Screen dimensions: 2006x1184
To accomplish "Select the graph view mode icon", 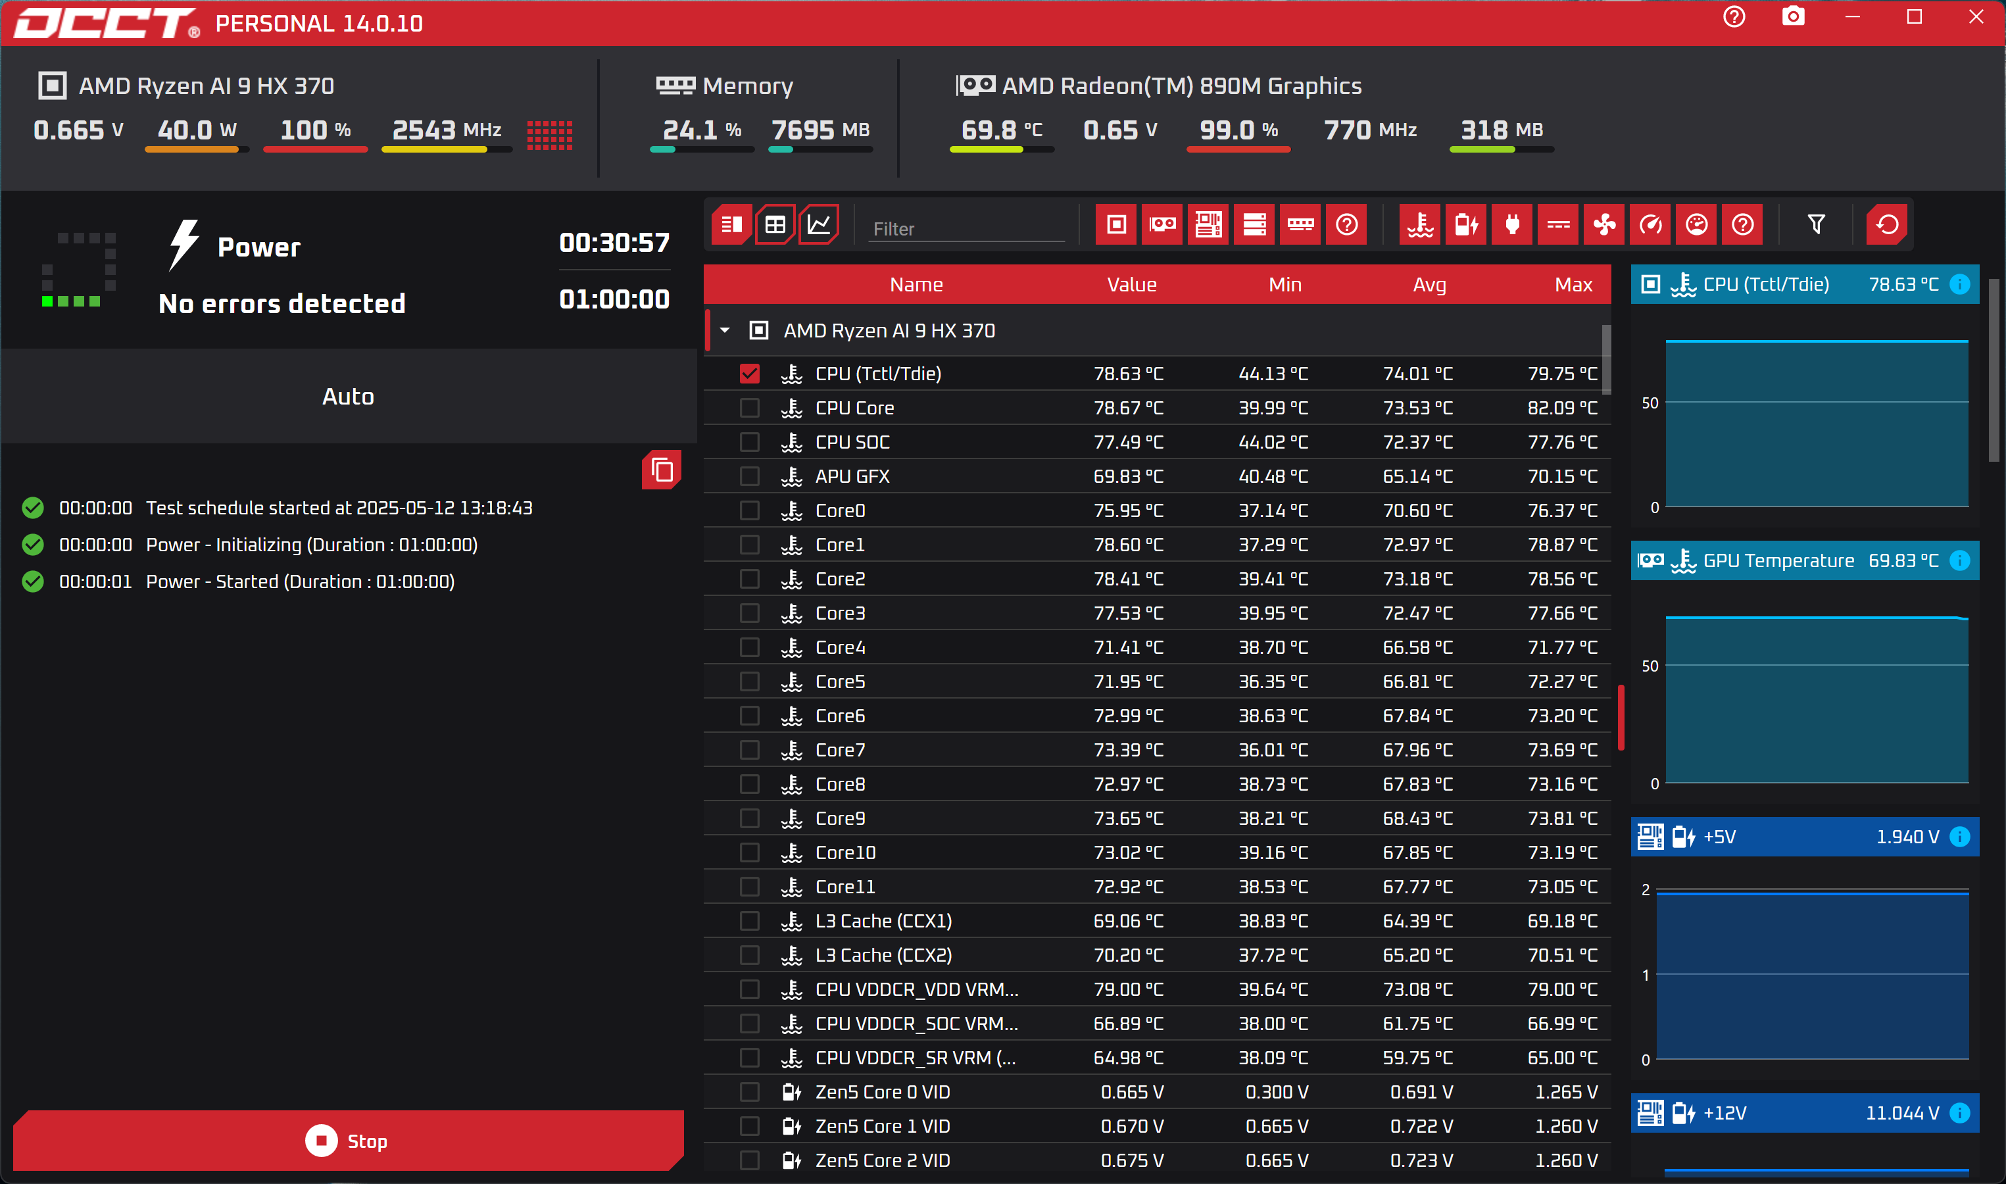I will click(819, 224).
